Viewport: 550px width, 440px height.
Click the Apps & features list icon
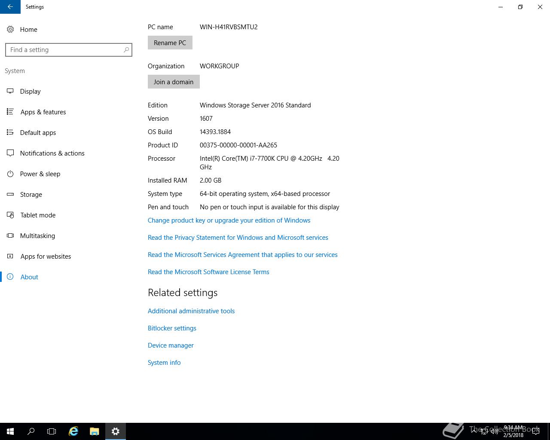[x=10, y=112]
